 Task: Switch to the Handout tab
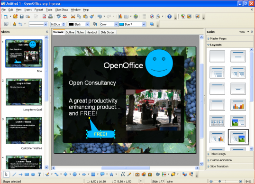click(92, 32)
